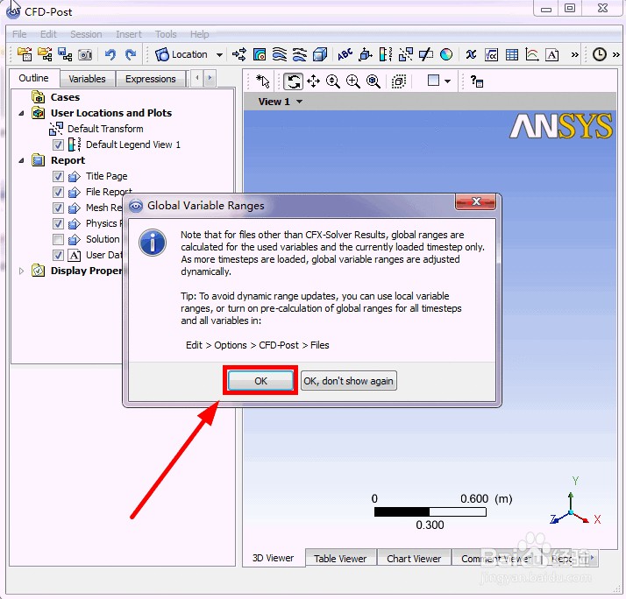Click the Coordinate Frame toolbar icon

click(366, 54)
